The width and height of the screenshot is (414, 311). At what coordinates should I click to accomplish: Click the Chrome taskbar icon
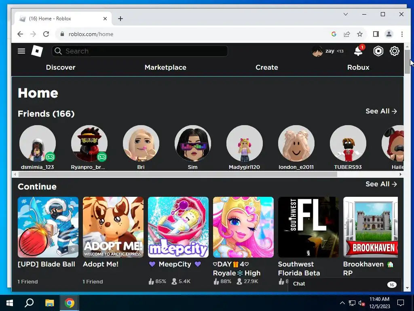(x=70, y=303)
